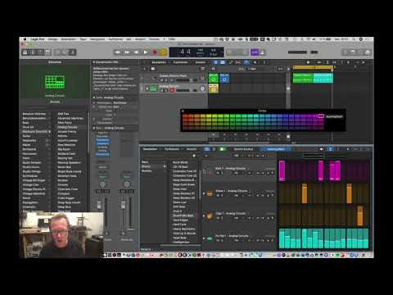Click Go to Beginning transport button
The height and width of the screenshot is (295, 393).
coord(136,52)
